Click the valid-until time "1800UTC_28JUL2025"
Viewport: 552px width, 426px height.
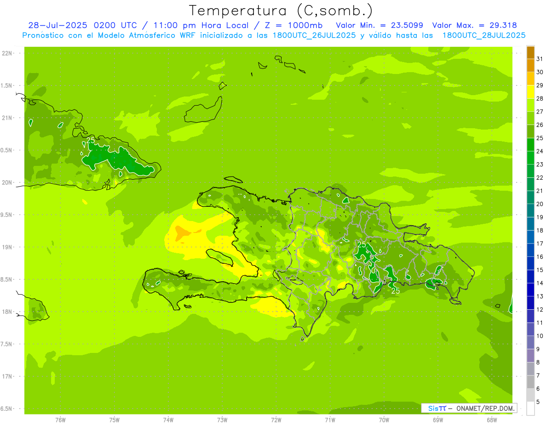coord(484,35)
